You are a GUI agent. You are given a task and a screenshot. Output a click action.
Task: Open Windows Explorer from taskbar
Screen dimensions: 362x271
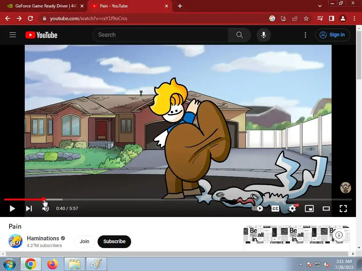75,264
